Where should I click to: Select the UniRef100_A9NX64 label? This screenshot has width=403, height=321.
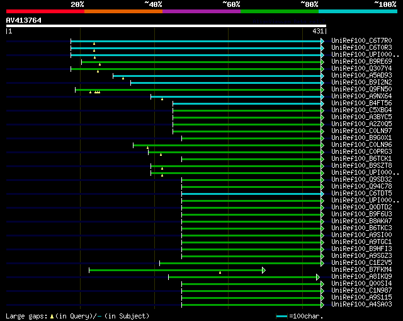[x=361, y=96]
